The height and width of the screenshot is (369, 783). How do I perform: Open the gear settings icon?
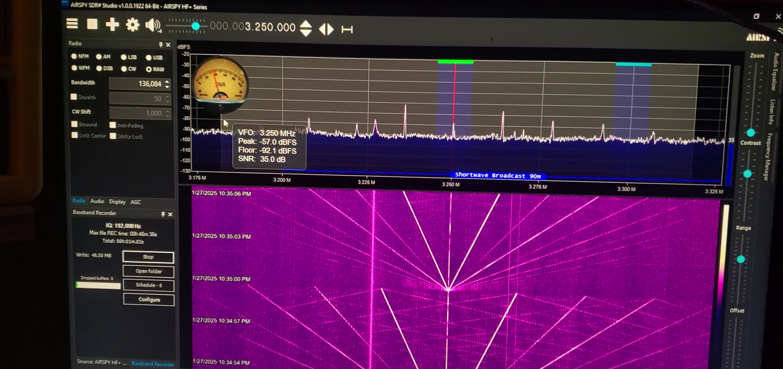click(132, 25)
